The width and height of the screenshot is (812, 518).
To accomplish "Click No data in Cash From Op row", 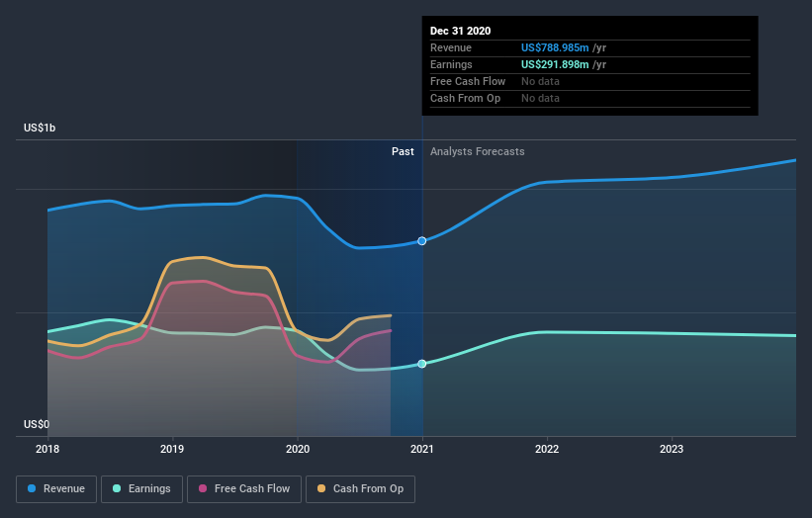I will [x=540, y=98].
